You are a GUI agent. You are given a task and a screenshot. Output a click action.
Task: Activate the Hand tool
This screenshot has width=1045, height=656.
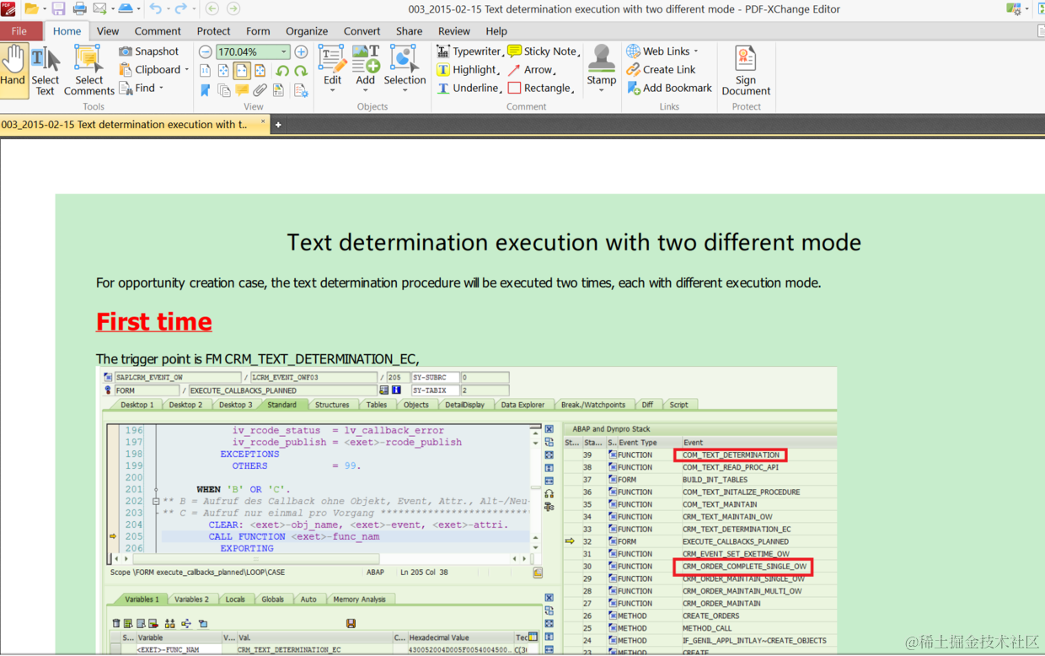(x=13, y=71)
